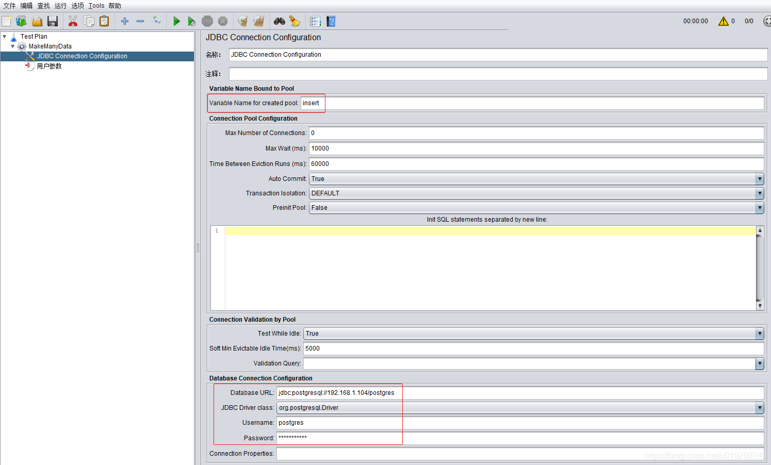Open the 查找 menu

tap(43, 6)
